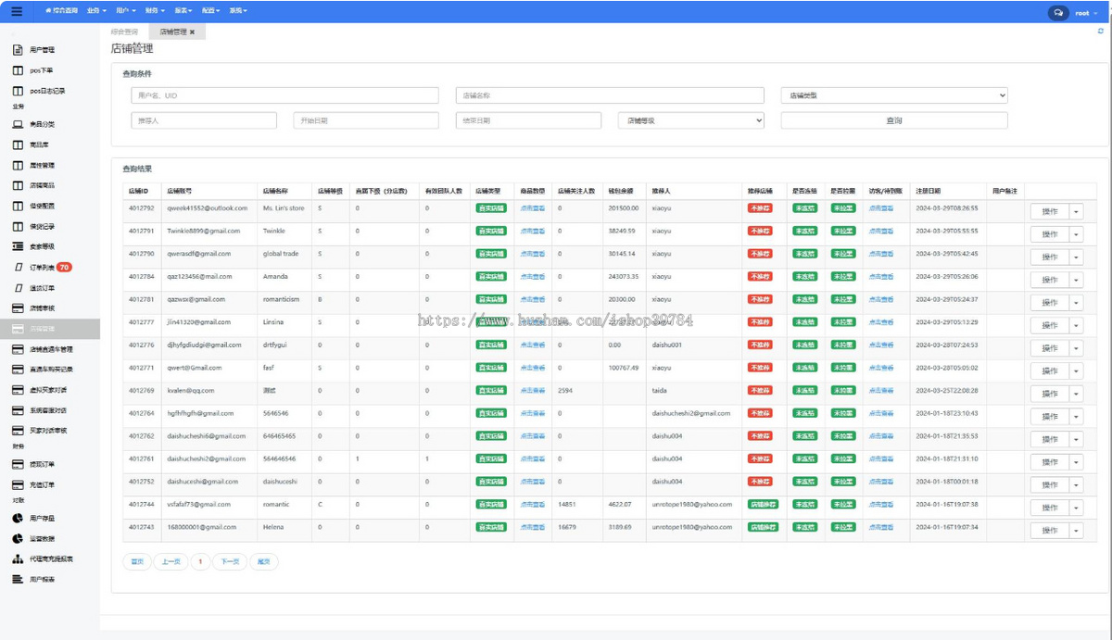The width and height of the screenshot is (1112, 640).
Task: Click 操作 button for Amanda row
Action: pos(1050,280)
